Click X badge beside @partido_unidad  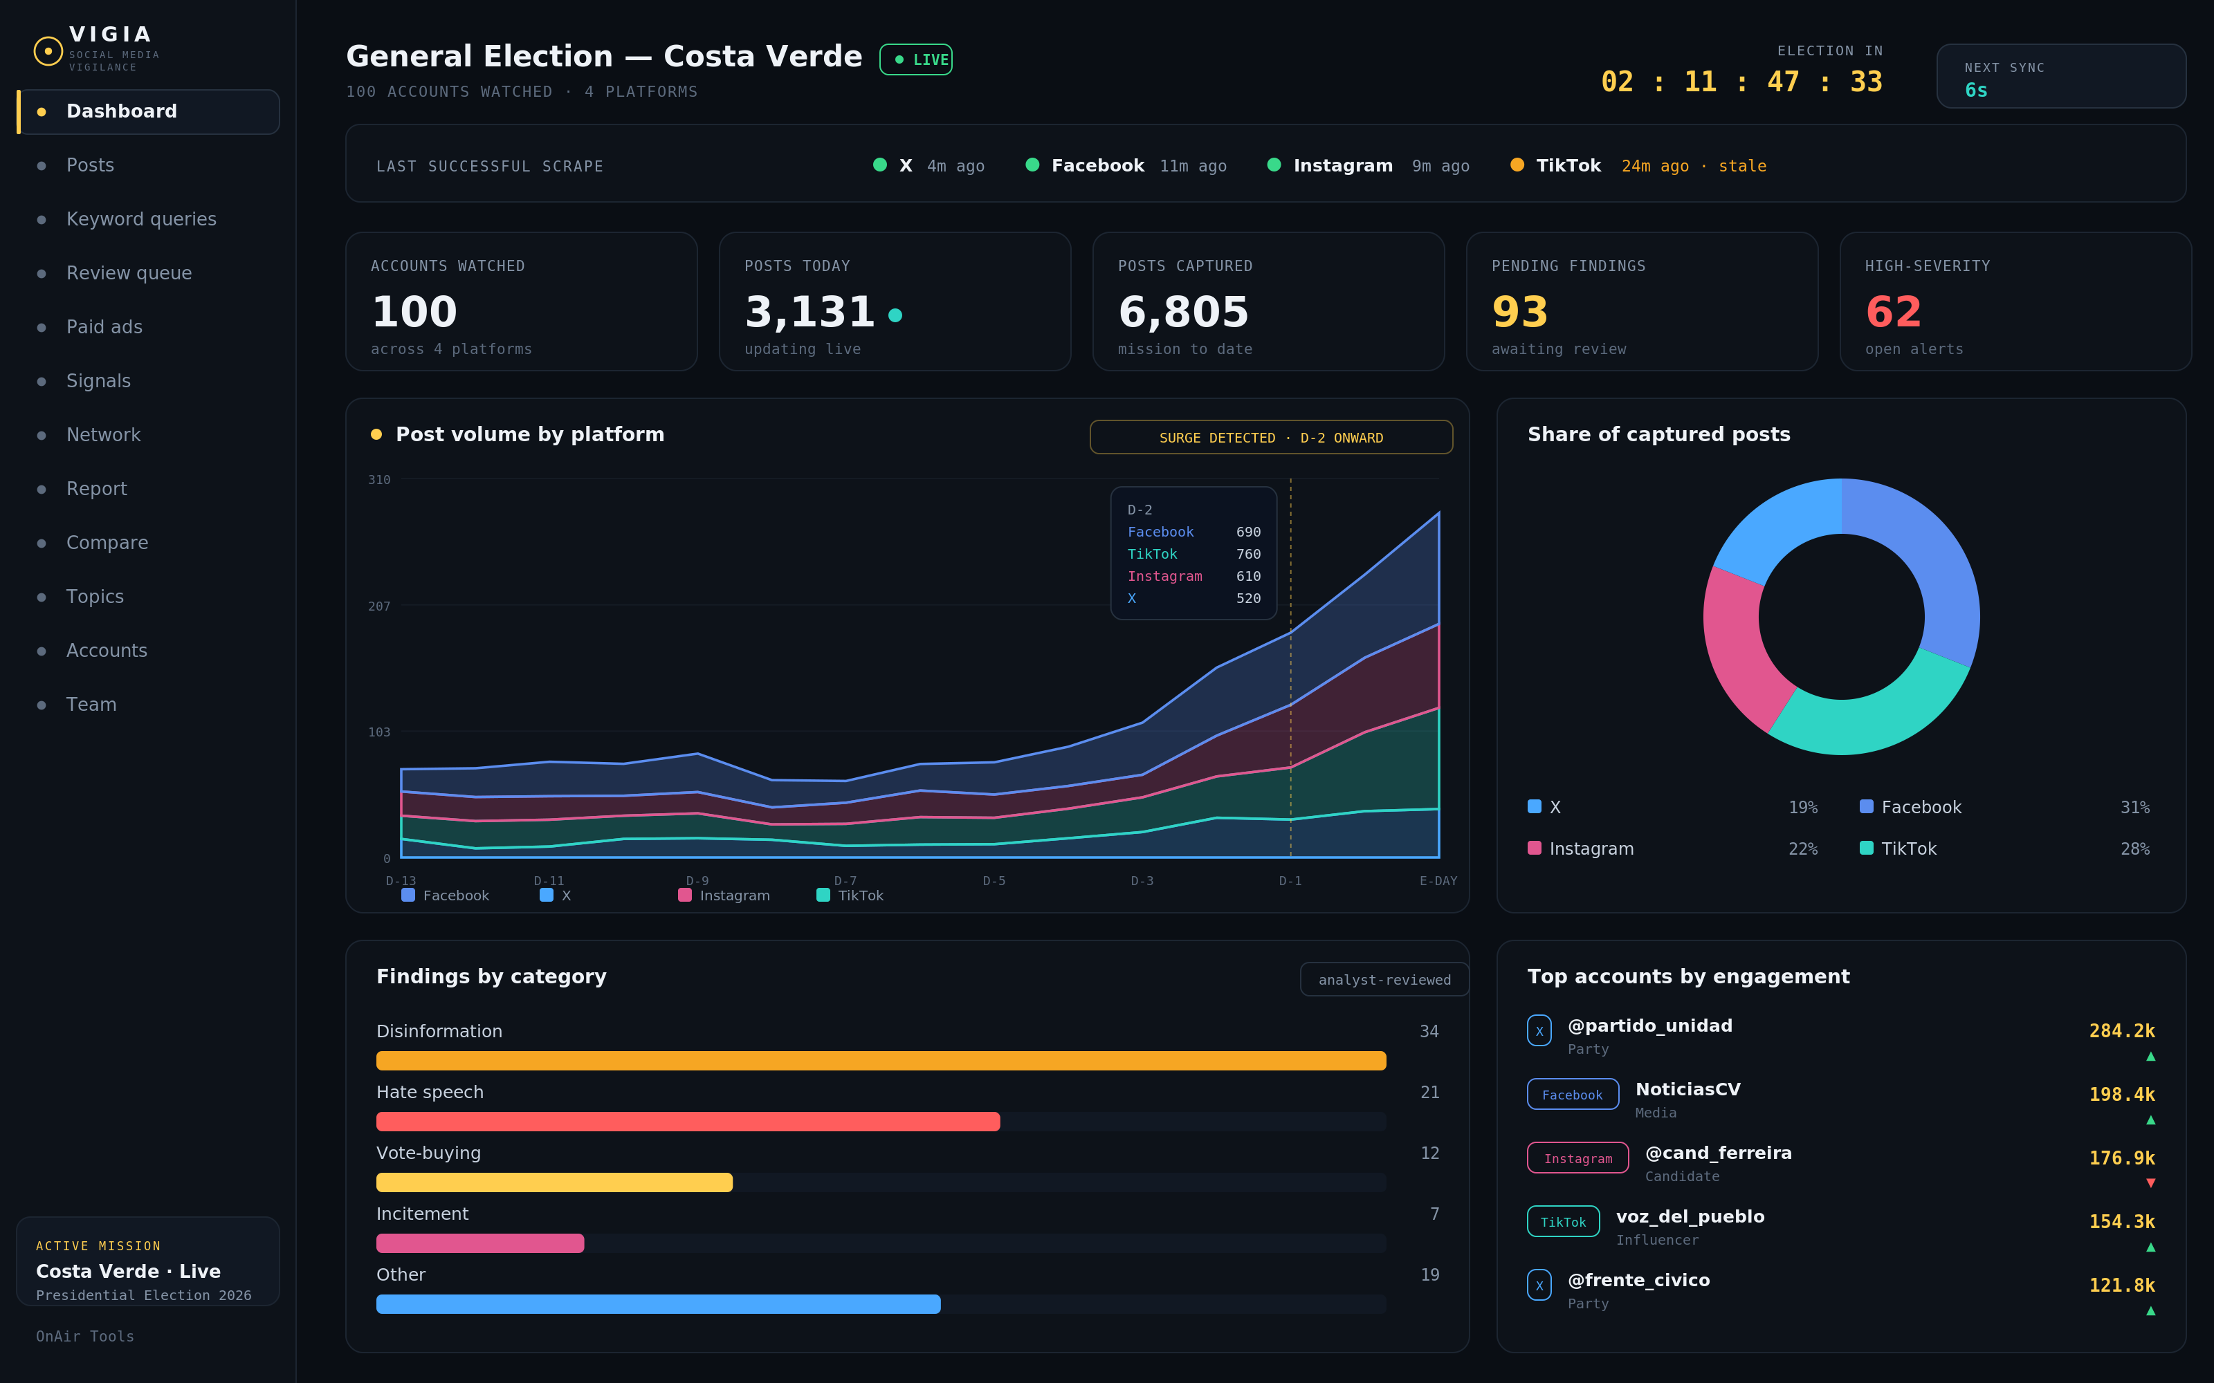[1539, 1031]
